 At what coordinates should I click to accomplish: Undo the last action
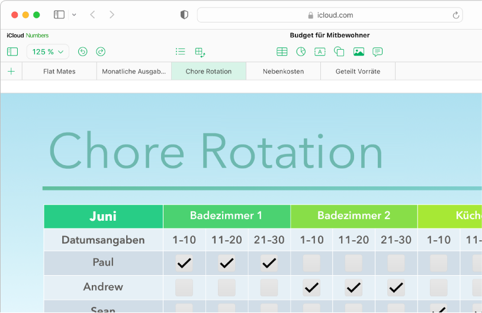coord(83,51)
